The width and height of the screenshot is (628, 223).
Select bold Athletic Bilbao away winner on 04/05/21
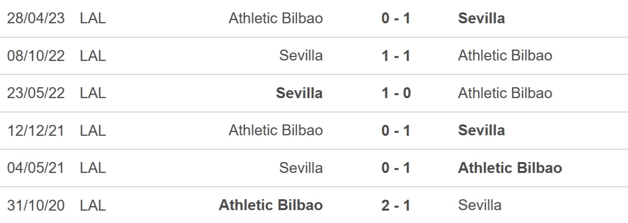[510, 168]
